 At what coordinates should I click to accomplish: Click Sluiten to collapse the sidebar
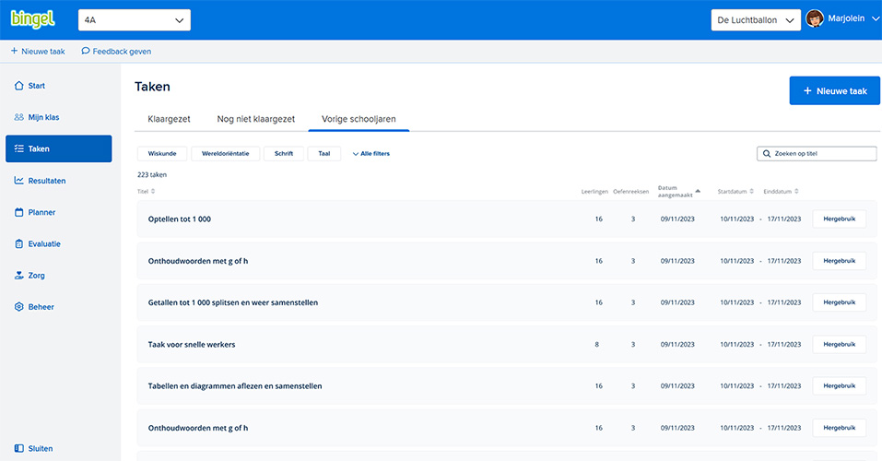pos(34,449)
